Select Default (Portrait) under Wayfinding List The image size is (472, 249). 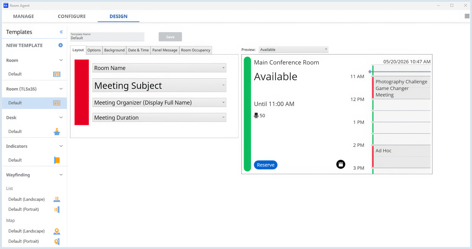pyautogui.click(x=24, y=209)
